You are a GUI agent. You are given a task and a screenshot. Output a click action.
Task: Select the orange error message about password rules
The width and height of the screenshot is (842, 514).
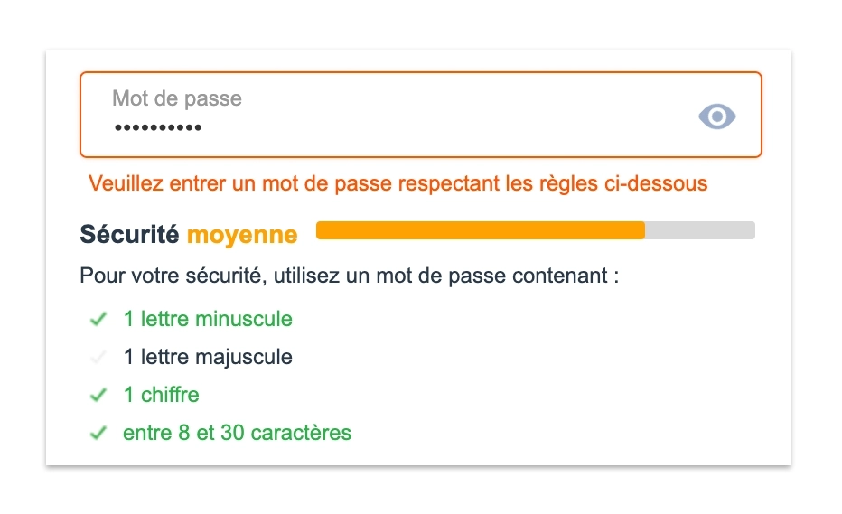click(398, 183)
